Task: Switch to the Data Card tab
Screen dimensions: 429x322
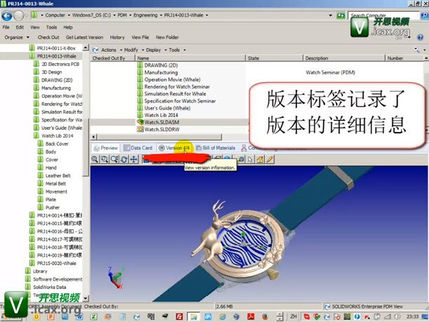Action: coord(138,148)
